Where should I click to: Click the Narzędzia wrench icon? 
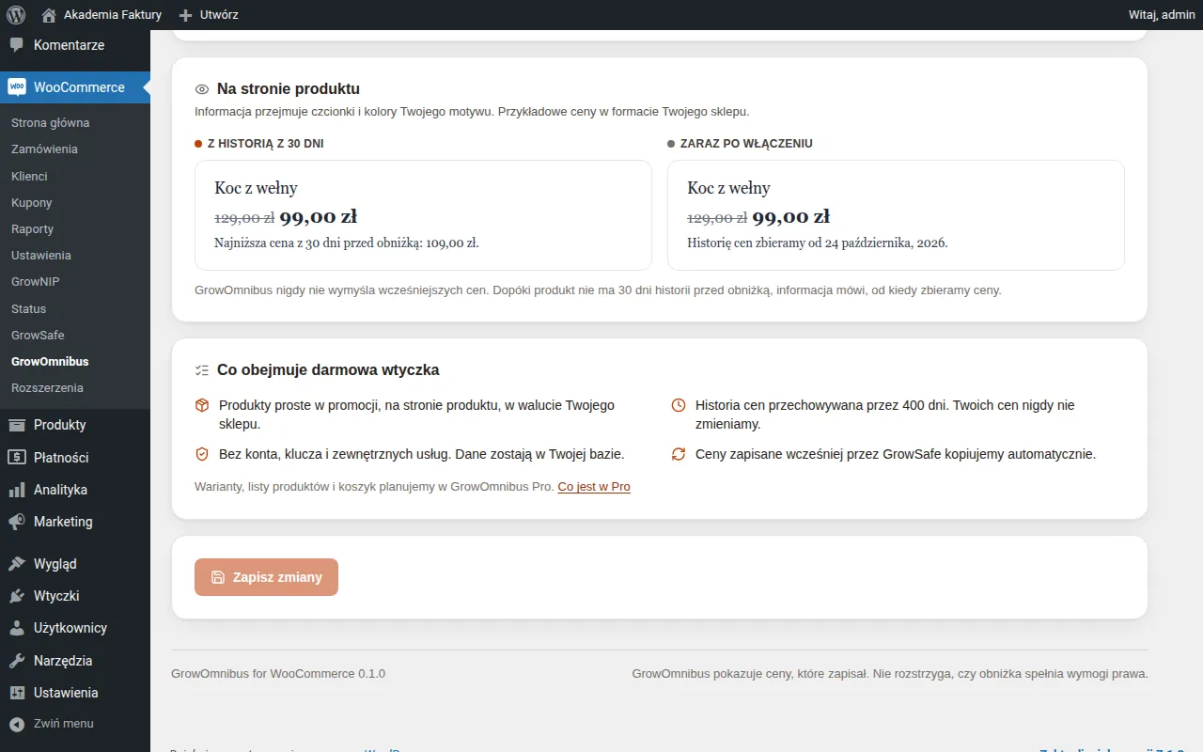point(17,661)
